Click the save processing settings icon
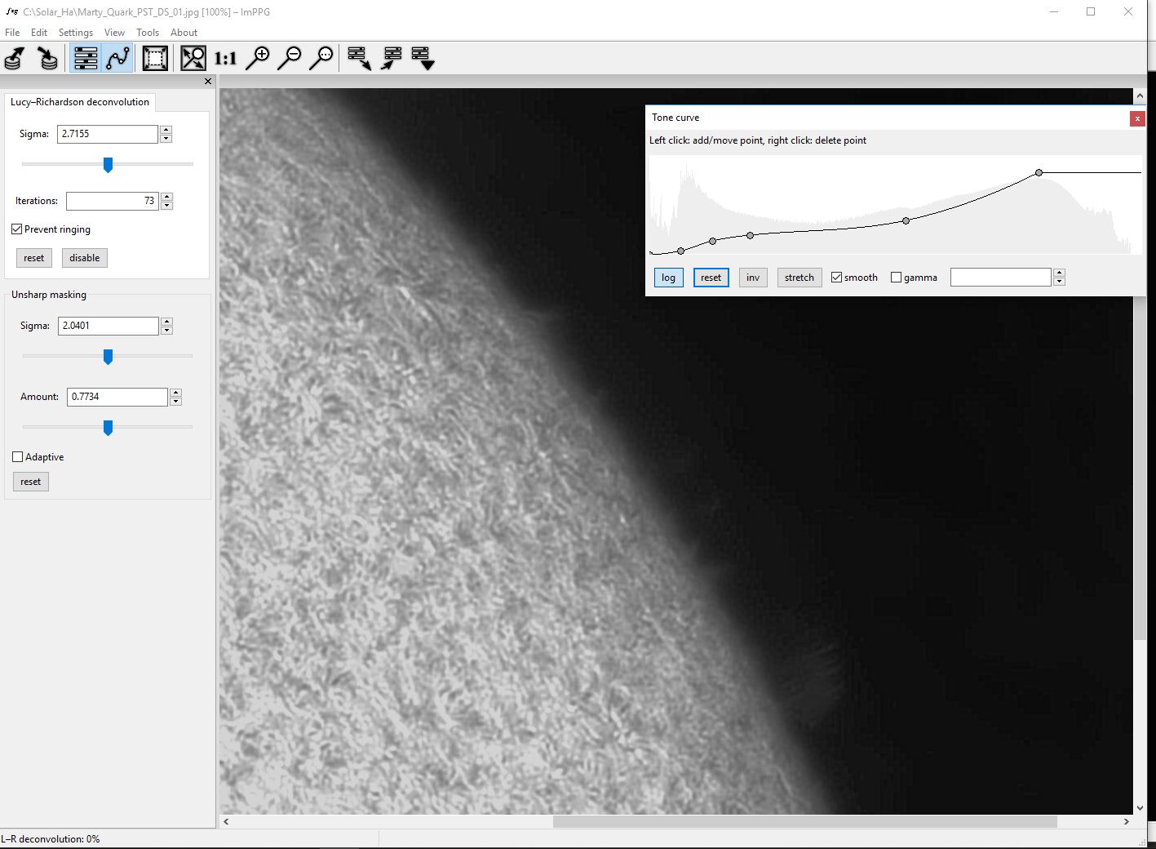This screenshot has height=849, width=1156. (x=359, y=58)
